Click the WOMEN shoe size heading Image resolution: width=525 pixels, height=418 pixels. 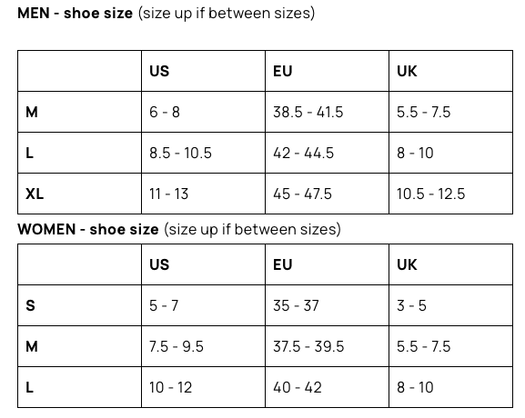point(179,230)
